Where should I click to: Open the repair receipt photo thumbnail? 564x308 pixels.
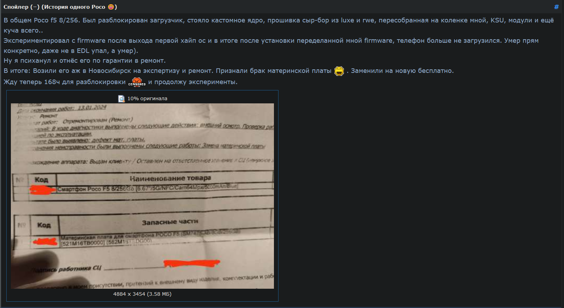coord(142,196)
